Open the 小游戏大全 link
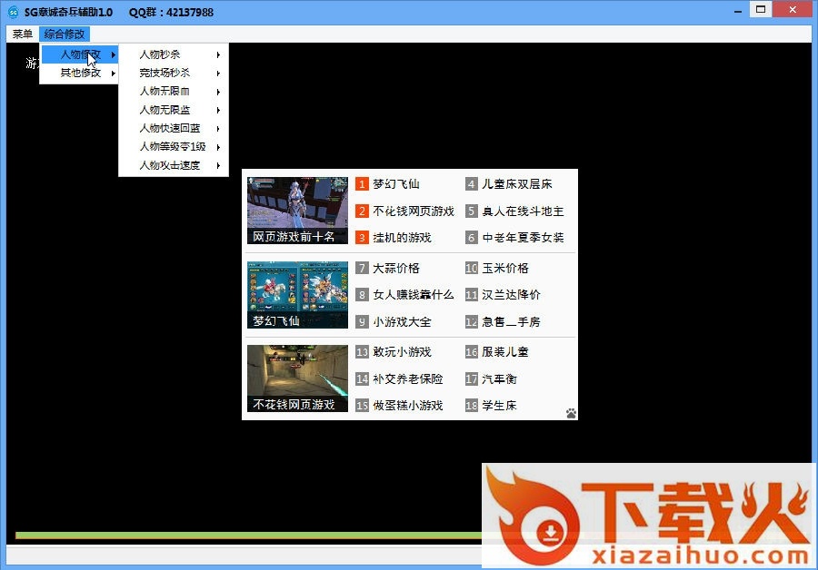 [x=402, y=321]
